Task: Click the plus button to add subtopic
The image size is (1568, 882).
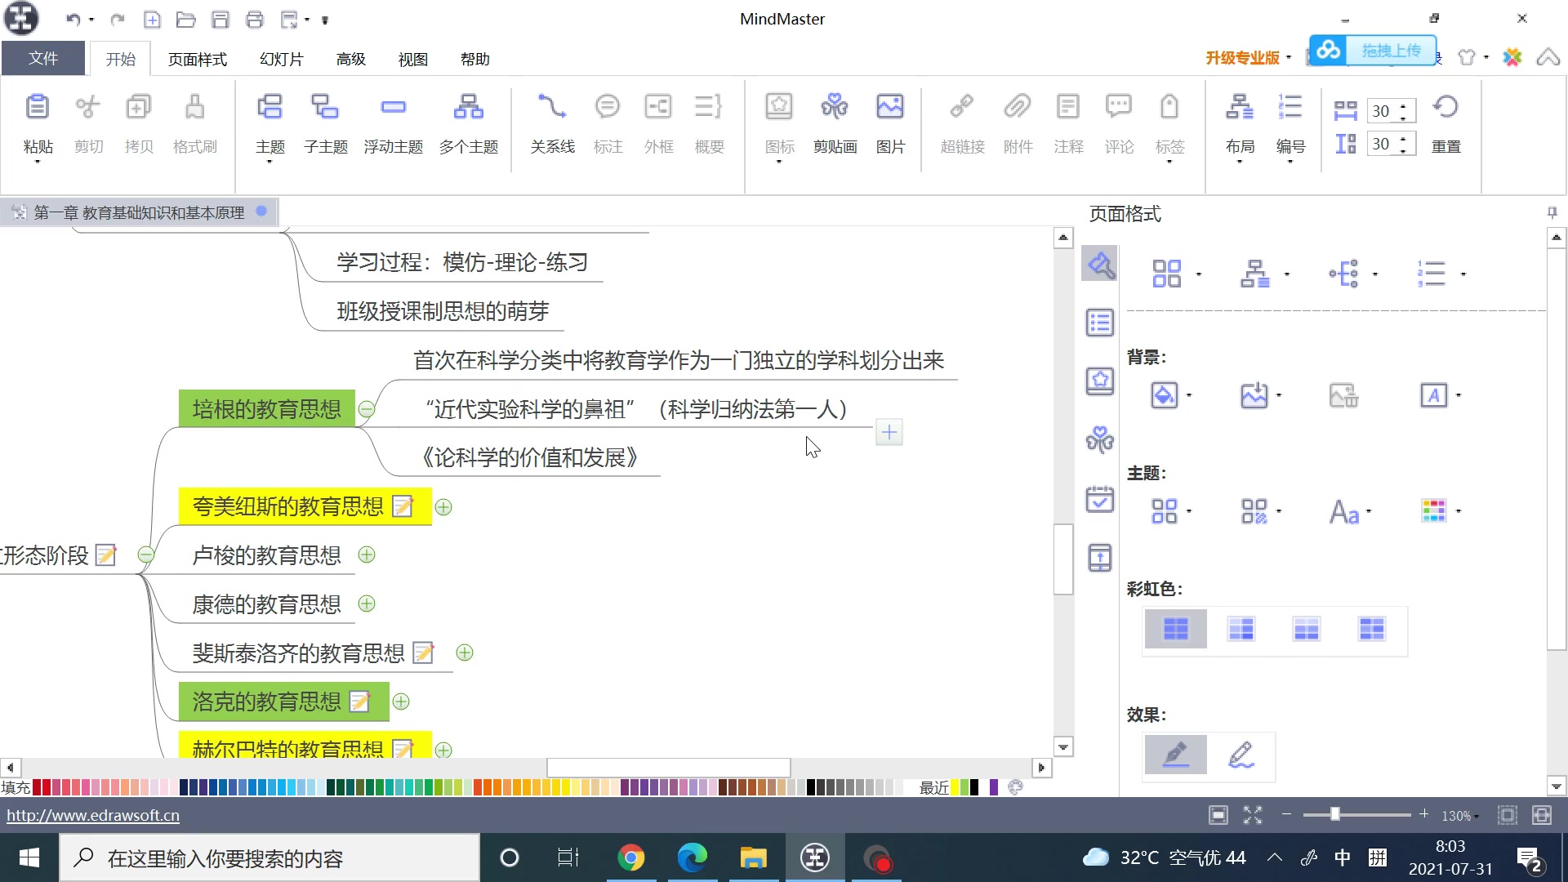Action: tap(889, 432)
